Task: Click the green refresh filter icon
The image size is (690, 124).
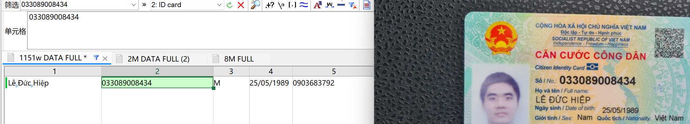Action: (x=229, y=5)
